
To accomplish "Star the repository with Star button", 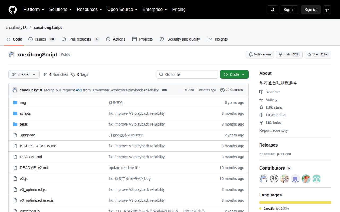I will point(318,54).
